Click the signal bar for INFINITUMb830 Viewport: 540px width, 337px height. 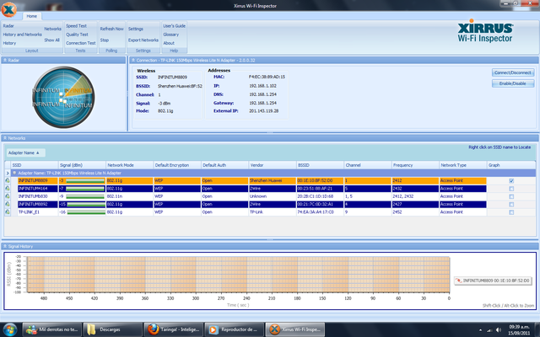[85, 196]
